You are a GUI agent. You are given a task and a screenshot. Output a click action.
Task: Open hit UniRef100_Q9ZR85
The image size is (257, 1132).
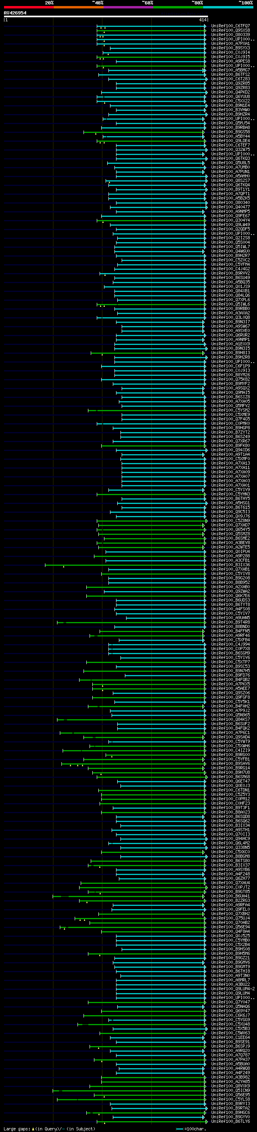(230, 83)
